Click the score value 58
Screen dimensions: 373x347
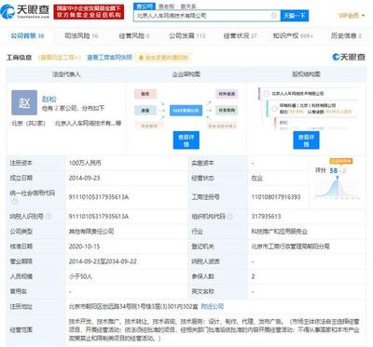click(x=334, y=170)
